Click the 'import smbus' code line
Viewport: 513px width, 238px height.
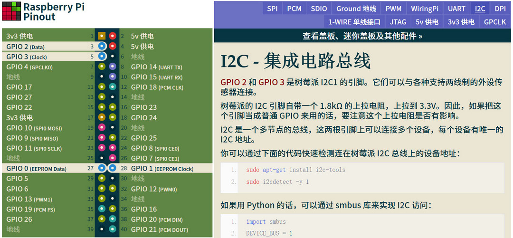pos(266,222)
